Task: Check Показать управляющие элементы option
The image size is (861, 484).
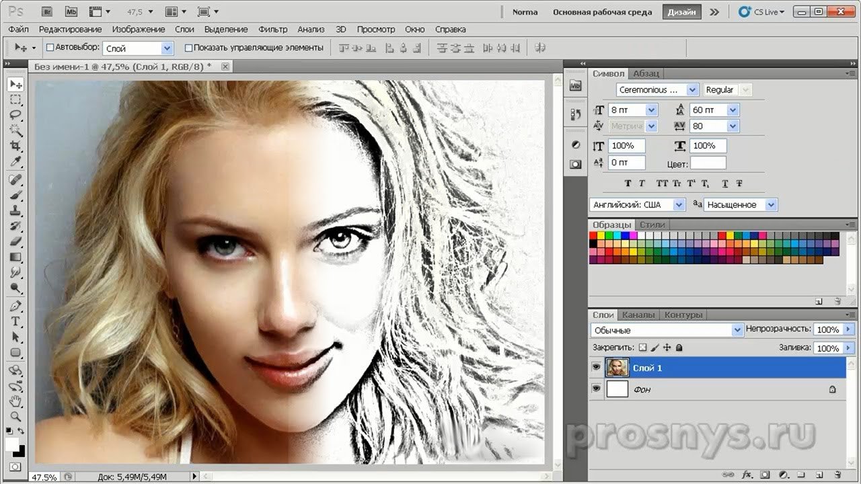Action: (x=188, y=48)
